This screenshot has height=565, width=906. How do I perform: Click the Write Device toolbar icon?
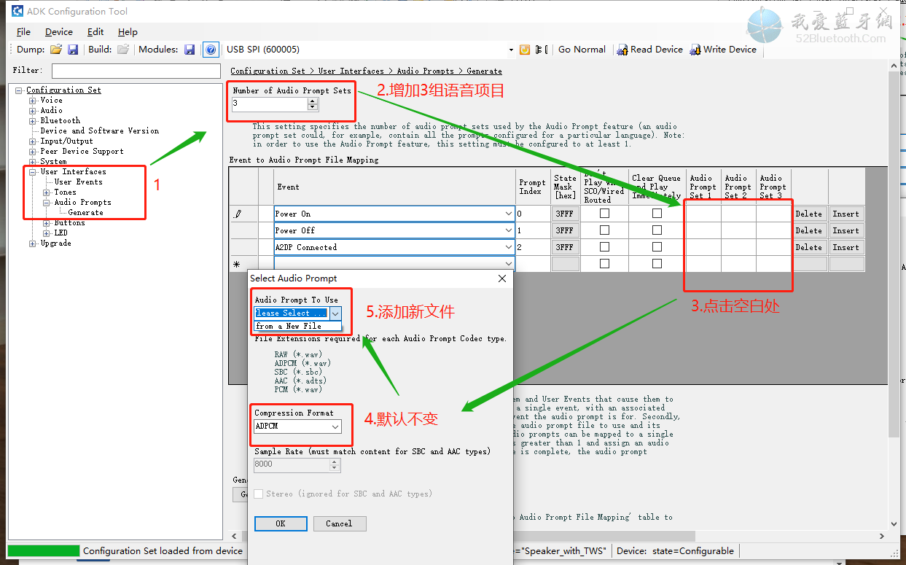click(x=695, y=50)
